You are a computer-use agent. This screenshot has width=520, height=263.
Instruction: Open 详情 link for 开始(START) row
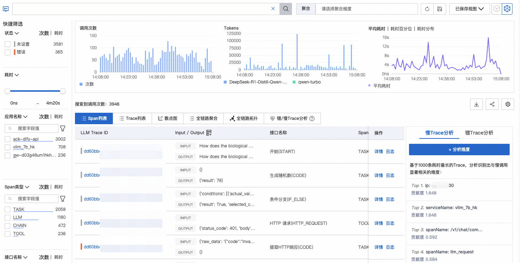click(x=378, y=152)
